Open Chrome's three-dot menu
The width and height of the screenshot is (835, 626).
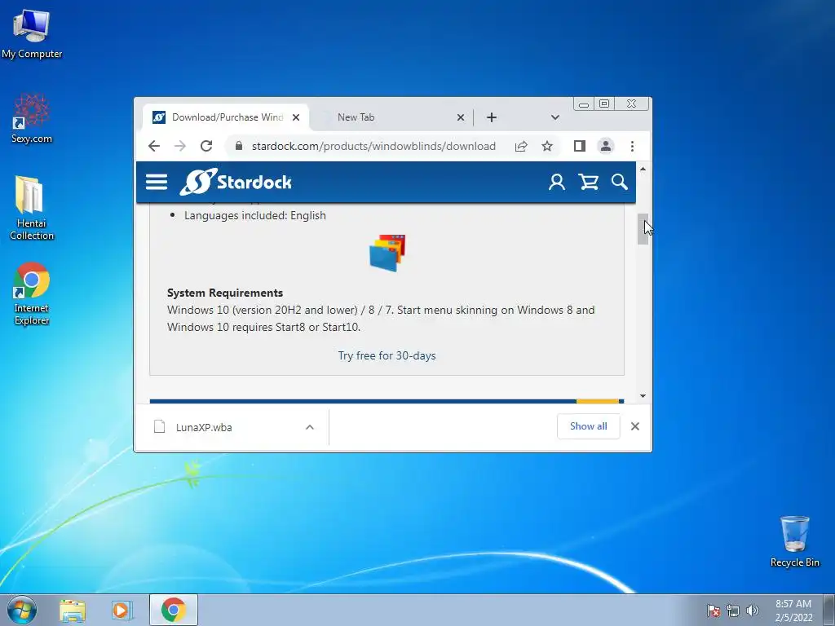coord(632,146)
